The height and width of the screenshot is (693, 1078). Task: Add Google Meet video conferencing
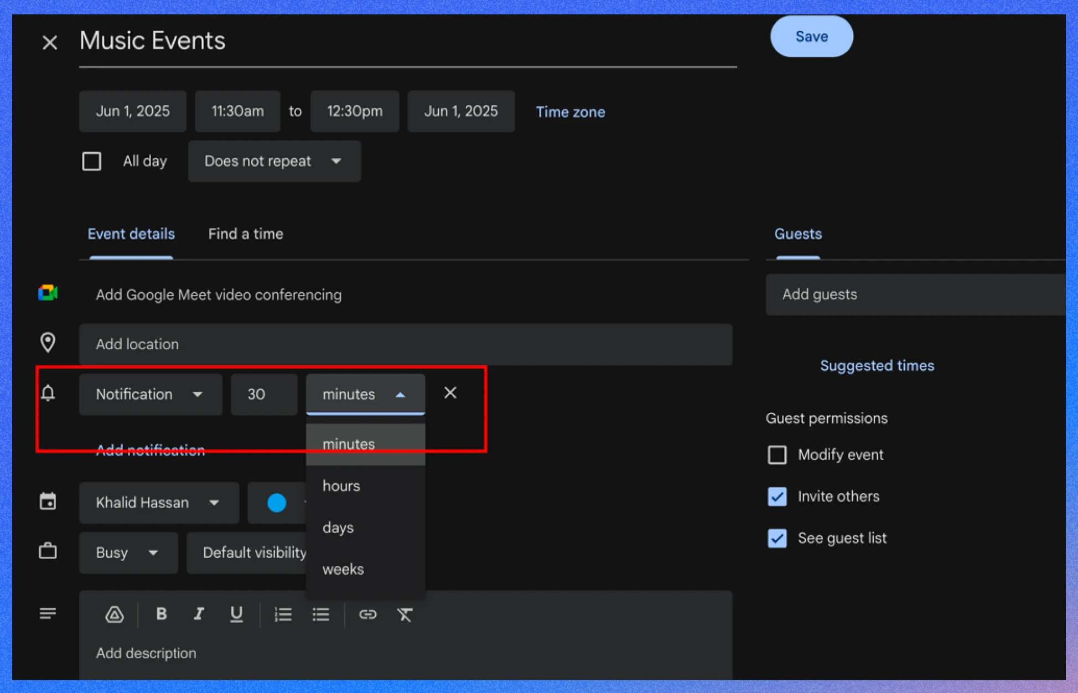tap(219, 294)
